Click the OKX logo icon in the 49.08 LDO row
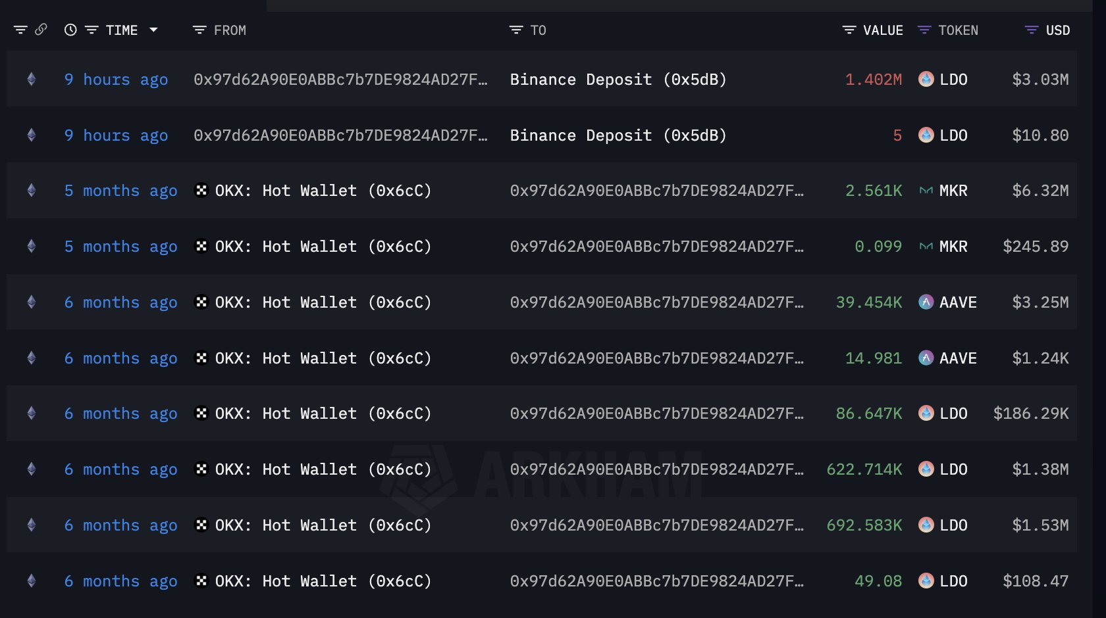 point(201,581)
